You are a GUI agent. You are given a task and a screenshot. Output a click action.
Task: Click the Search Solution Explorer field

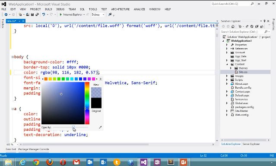click(245, 32)
